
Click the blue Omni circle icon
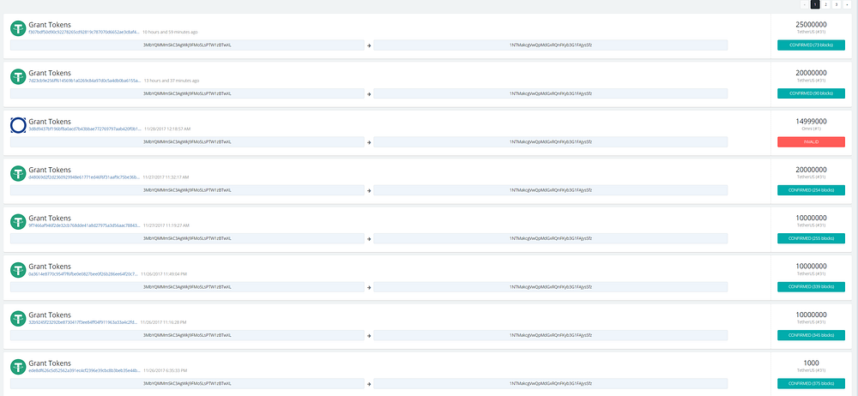point(19,125)
